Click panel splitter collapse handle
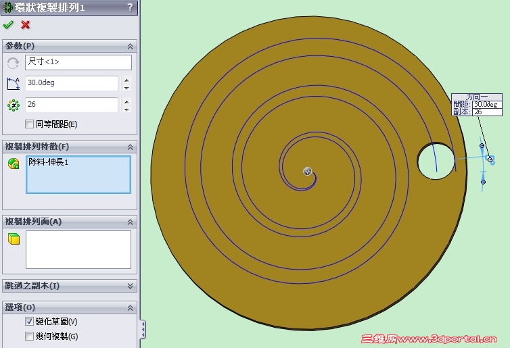This screenshot has width=510, height=348. click(x=143, y=330)
